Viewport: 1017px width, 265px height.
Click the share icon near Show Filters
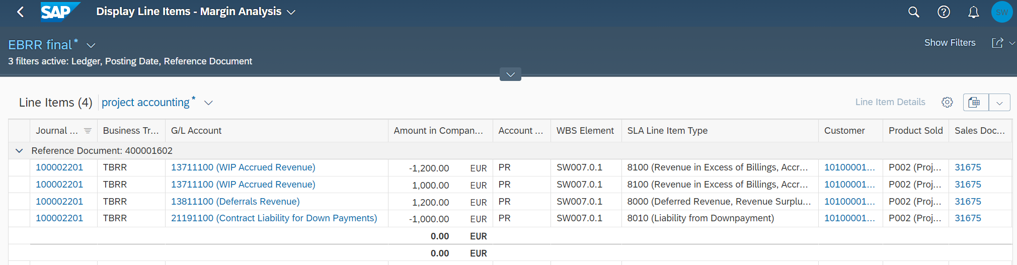(x=997, y=43)
